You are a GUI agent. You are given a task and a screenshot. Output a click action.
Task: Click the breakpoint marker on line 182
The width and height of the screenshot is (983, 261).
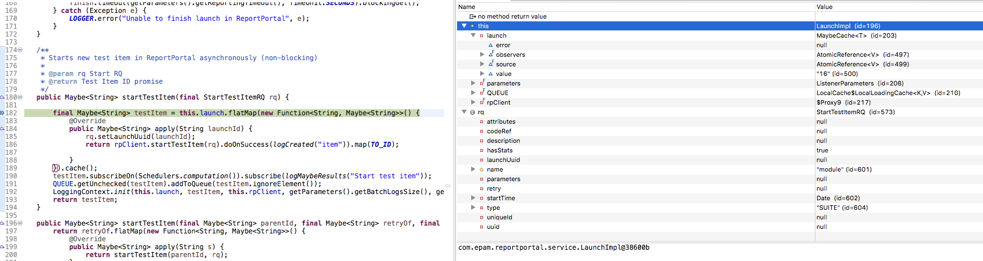(x=2, y=112)
